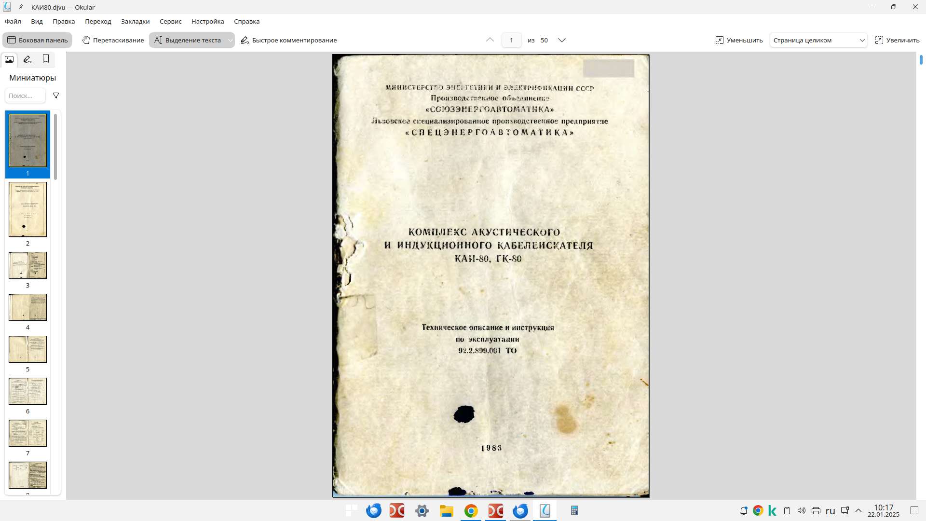
Task: Click Увеличить zoom in button
Action: coord(898,40)
